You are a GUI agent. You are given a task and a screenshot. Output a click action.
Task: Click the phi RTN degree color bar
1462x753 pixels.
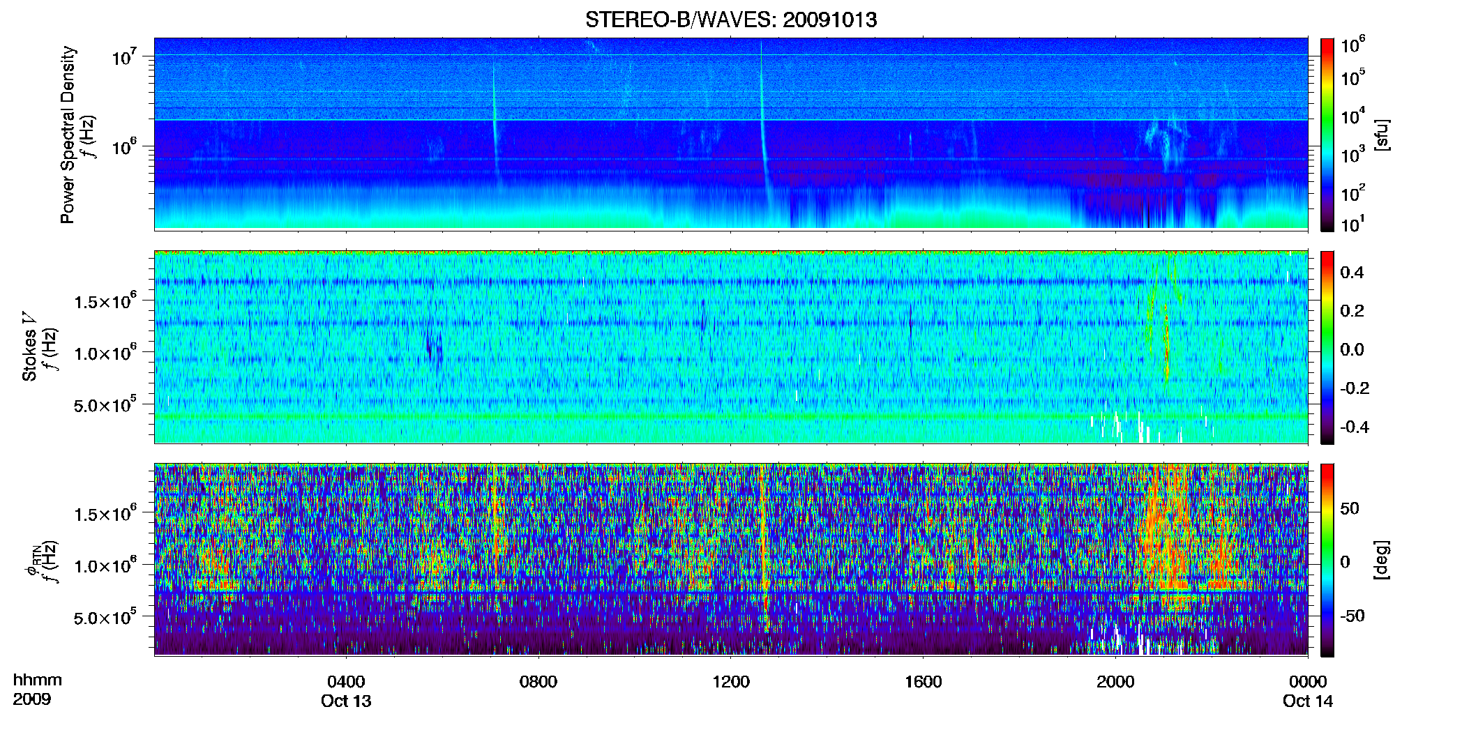click(x=1327, y=560)
